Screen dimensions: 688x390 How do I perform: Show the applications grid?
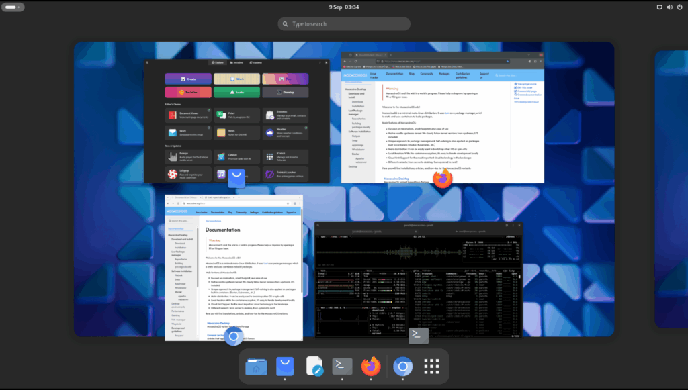pyautogui.click(x=432, y=367)
